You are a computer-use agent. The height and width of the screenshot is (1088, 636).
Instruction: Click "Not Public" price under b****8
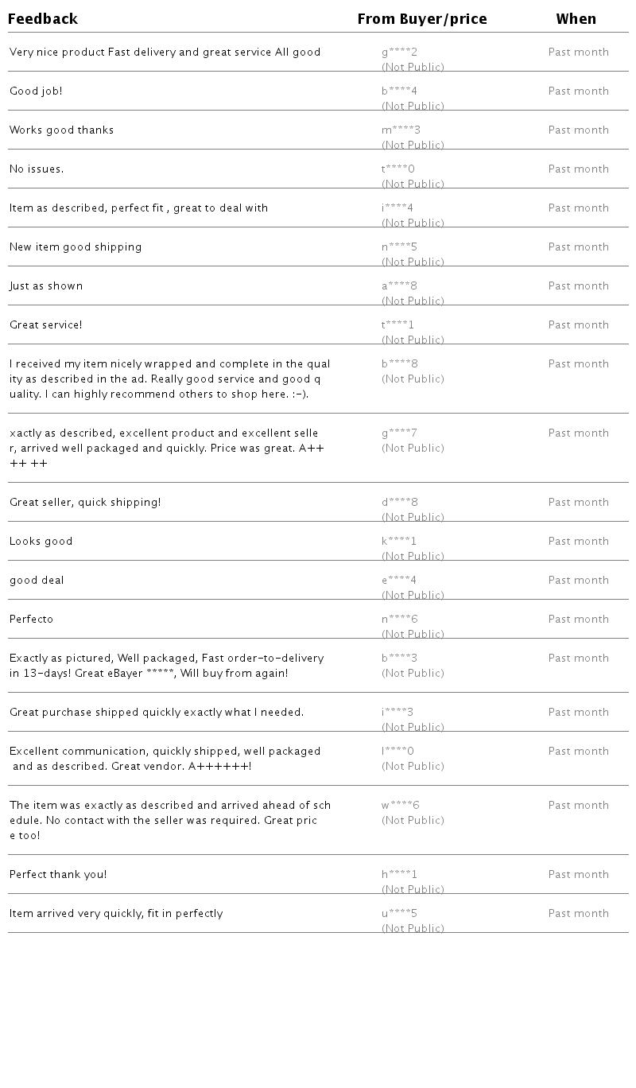coord(413,379)
